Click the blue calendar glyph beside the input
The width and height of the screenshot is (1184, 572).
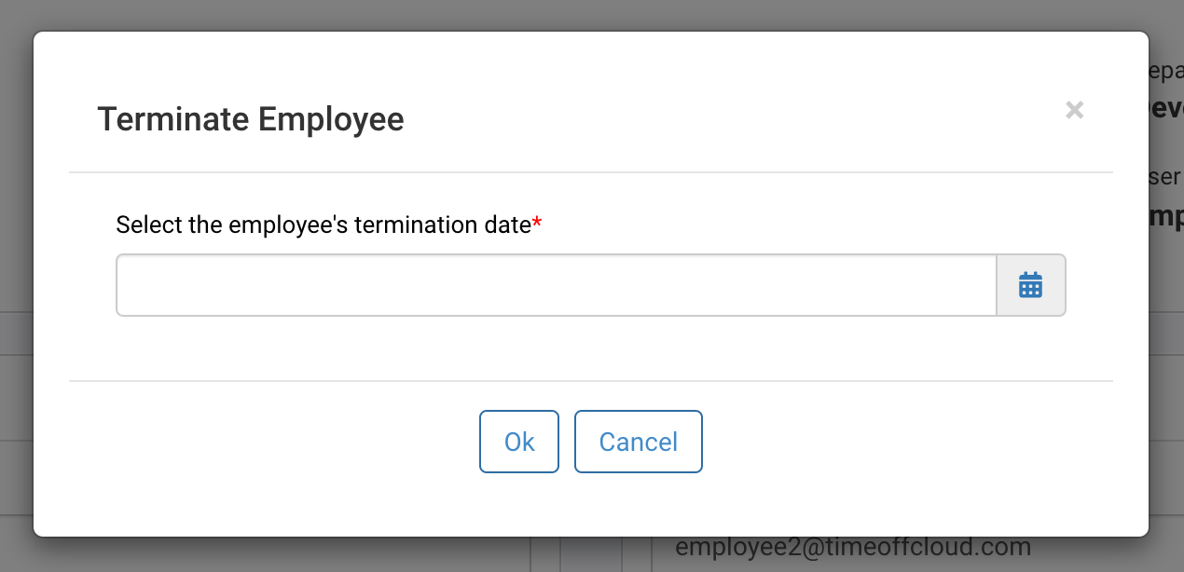tap(1030, 285)
